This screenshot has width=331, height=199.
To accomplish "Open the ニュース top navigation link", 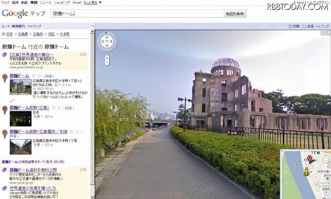I will click(46, 3).
